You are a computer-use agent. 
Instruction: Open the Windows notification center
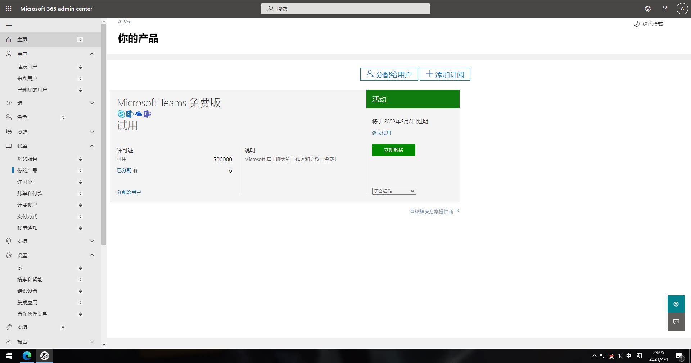tap(679, 356)
